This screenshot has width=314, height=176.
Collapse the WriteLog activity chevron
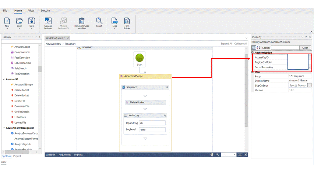[x=165, y=115]
